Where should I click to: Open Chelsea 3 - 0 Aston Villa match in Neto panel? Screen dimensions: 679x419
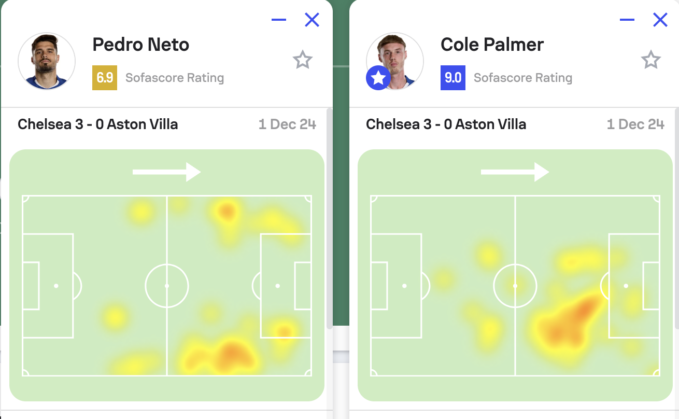point(98,124)
